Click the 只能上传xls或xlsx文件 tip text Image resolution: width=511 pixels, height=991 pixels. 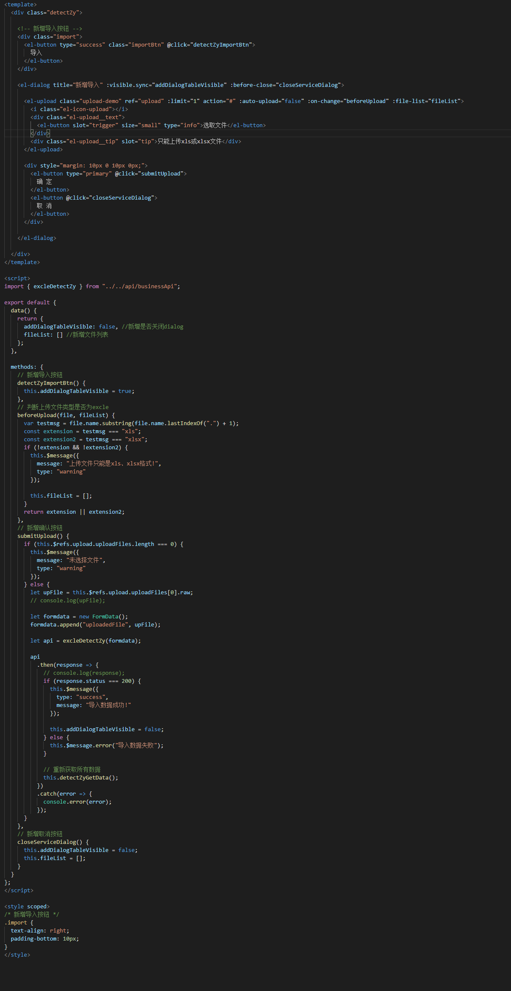[x=189, y=141]
